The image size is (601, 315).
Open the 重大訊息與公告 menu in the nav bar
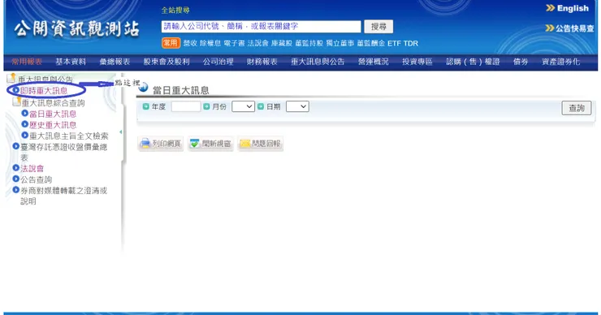pyautogui.click(x=318, y=62)
